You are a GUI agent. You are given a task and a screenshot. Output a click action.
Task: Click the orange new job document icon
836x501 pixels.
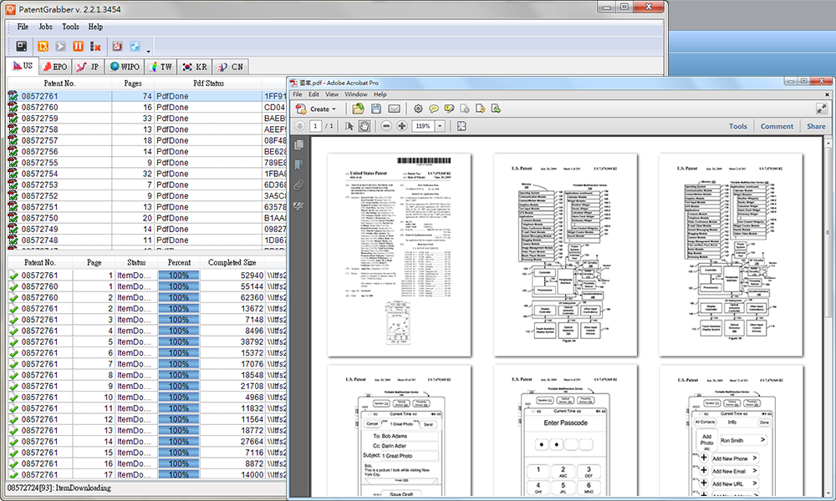pos(43,46)
